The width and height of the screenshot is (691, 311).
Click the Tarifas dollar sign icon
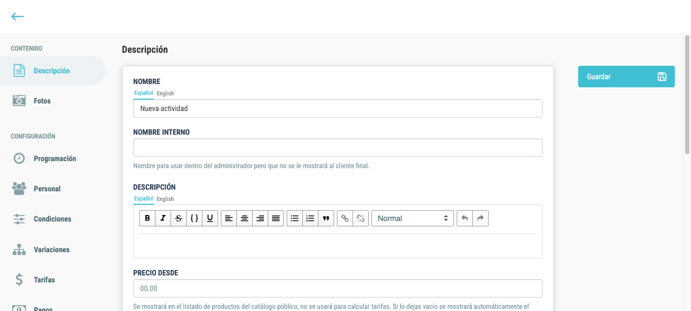click(x=19, y=280)
